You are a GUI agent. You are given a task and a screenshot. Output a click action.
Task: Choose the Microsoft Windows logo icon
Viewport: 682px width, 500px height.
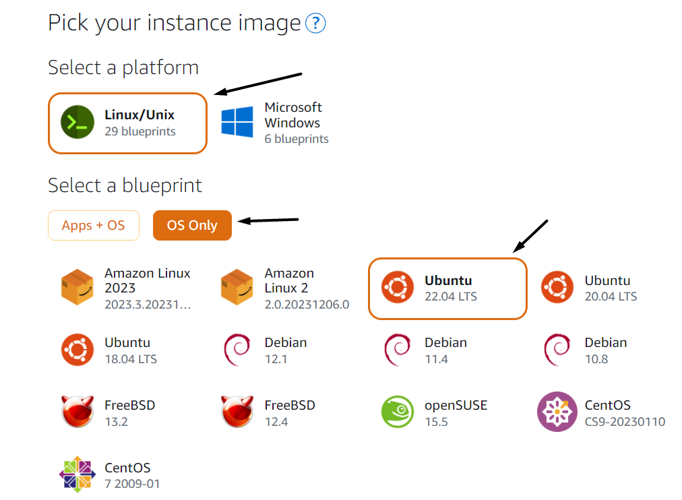coord(237,123)
